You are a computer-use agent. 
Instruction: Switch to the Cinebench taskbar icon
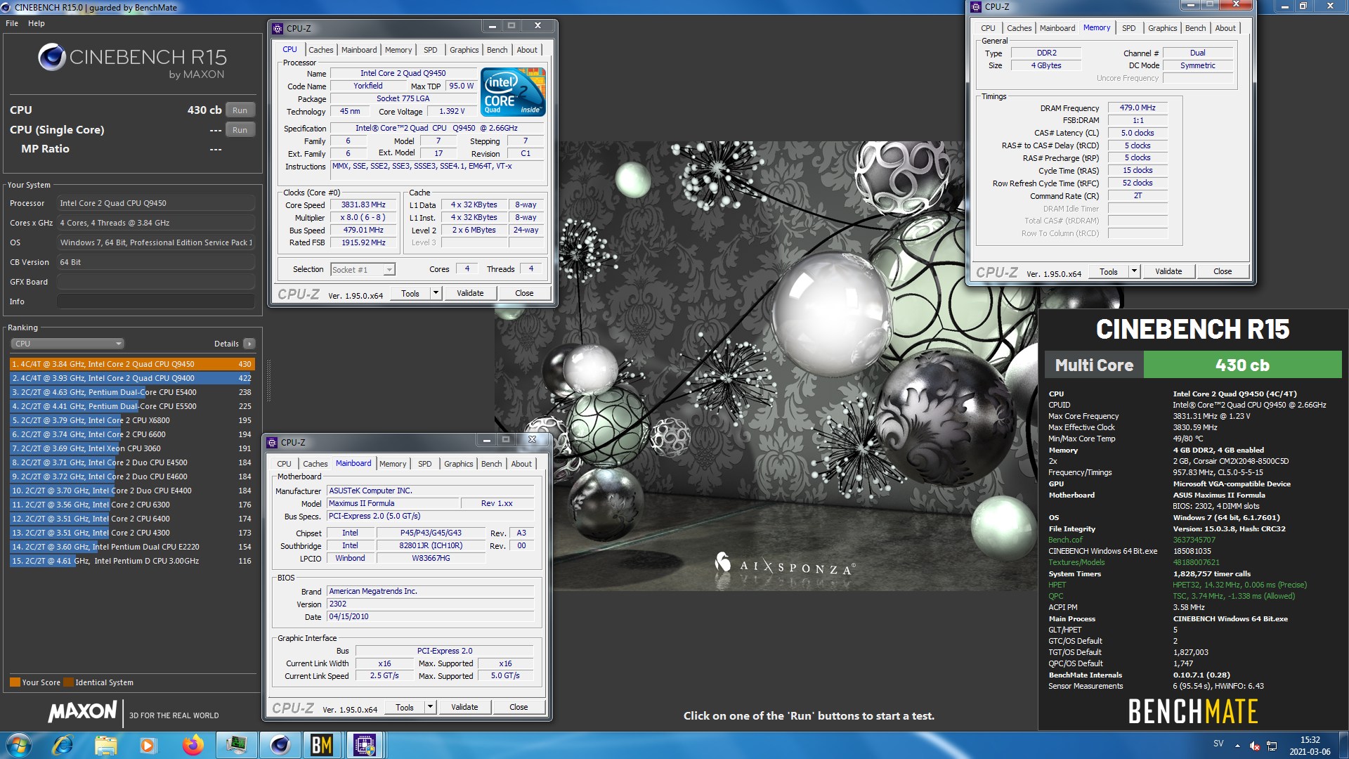click(x=280, y=745)
